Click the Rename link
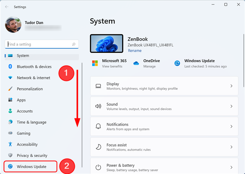The height and width of the screenshot is (174, 245). pos(135,51)
